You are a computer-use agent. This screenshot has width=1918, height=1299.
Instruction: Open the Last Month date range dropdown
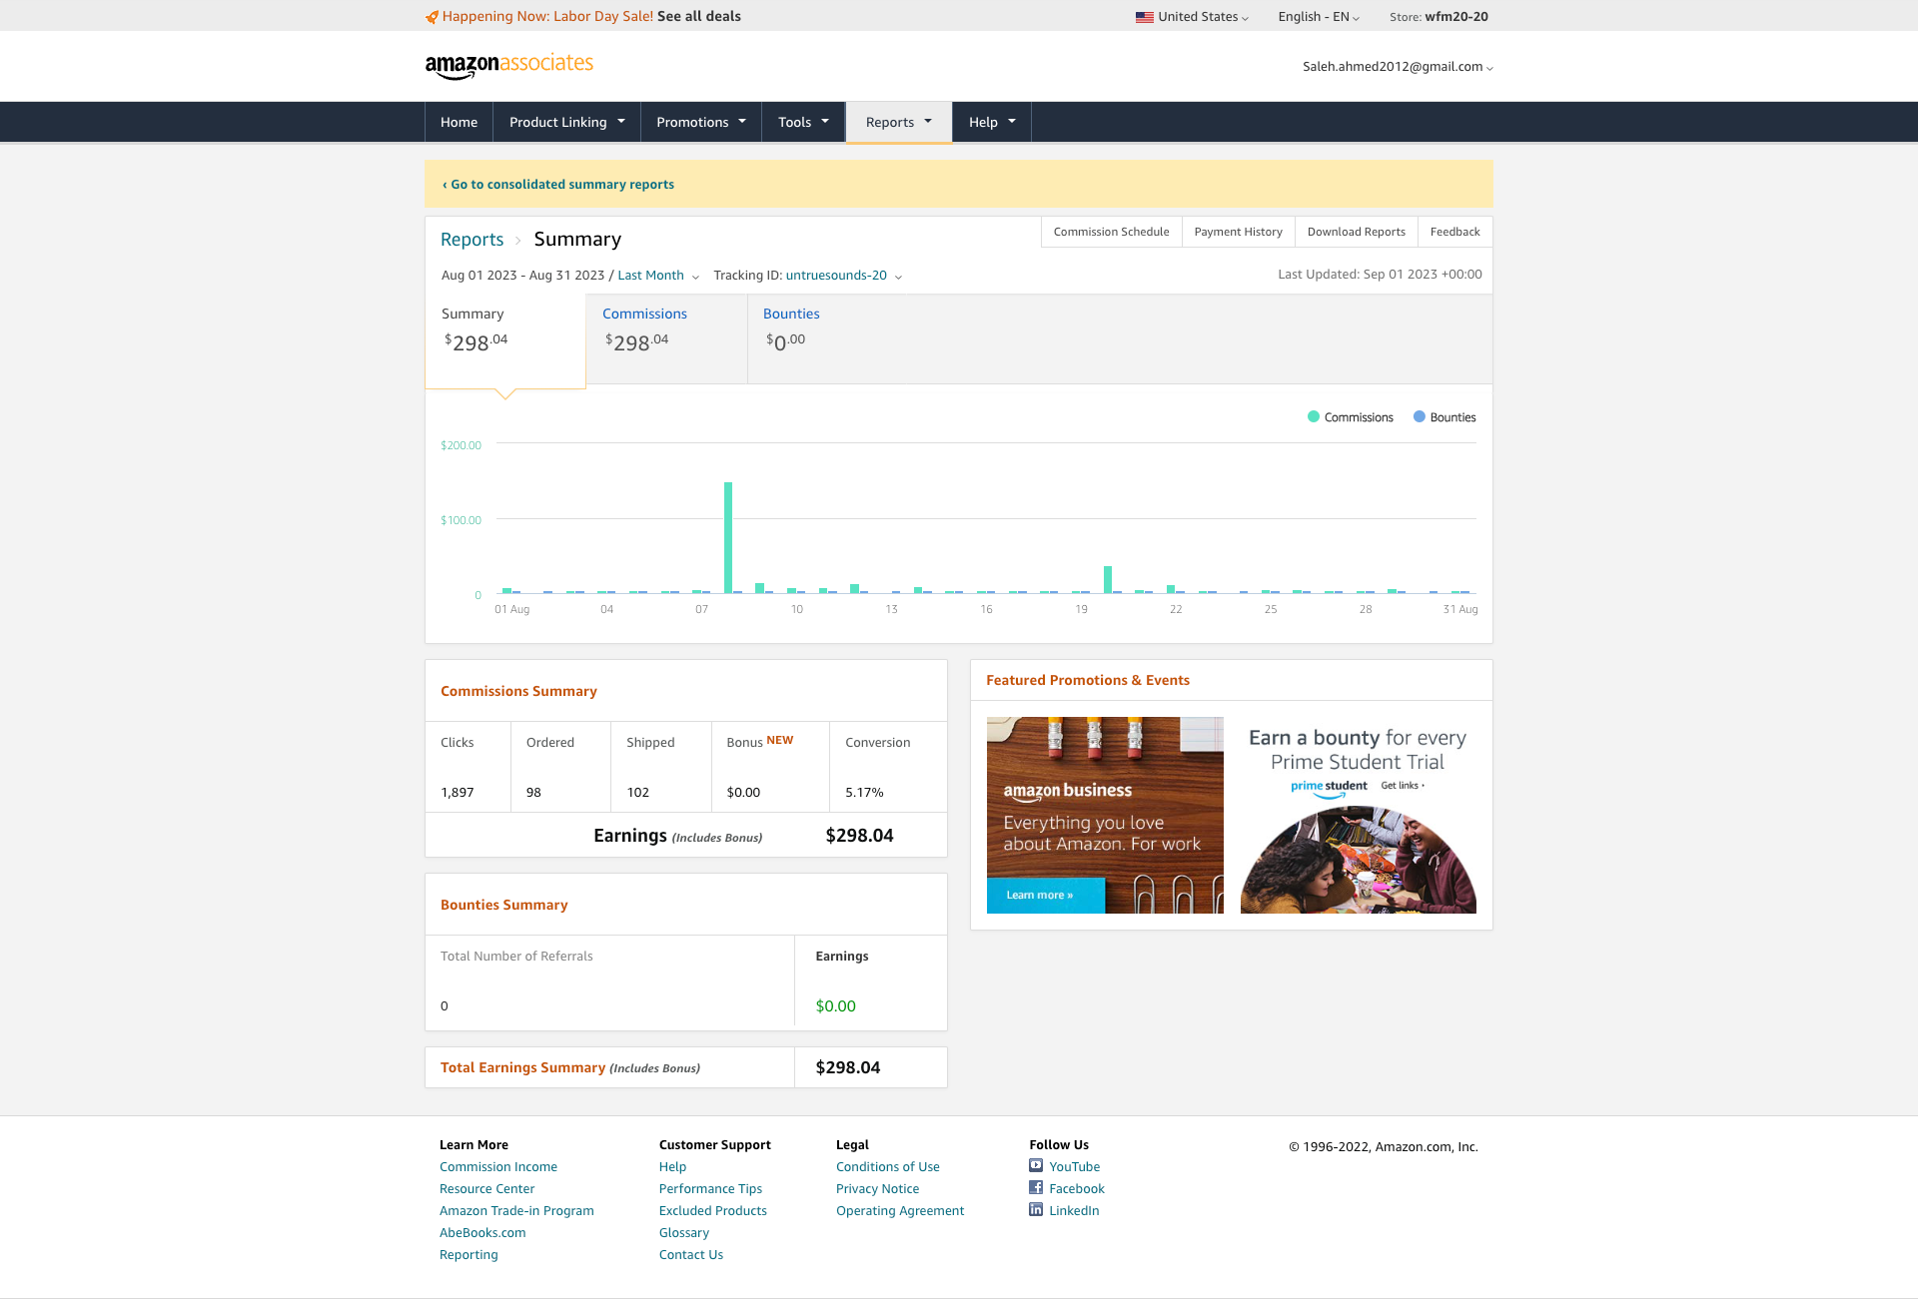[658, 276]
